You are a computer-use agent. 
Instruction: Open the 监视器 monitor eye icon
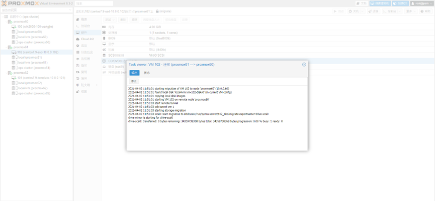click(x=77, y=59)
